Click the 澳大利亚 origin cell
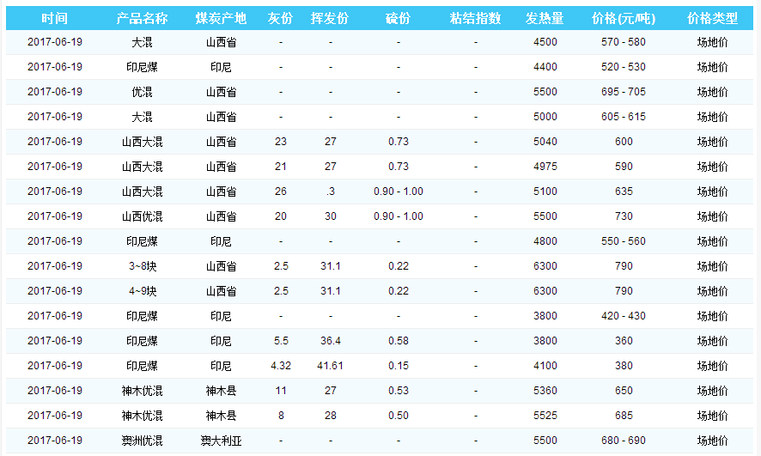Image resolution: width=761 pixels, height=456 pixels. [221, 441]
